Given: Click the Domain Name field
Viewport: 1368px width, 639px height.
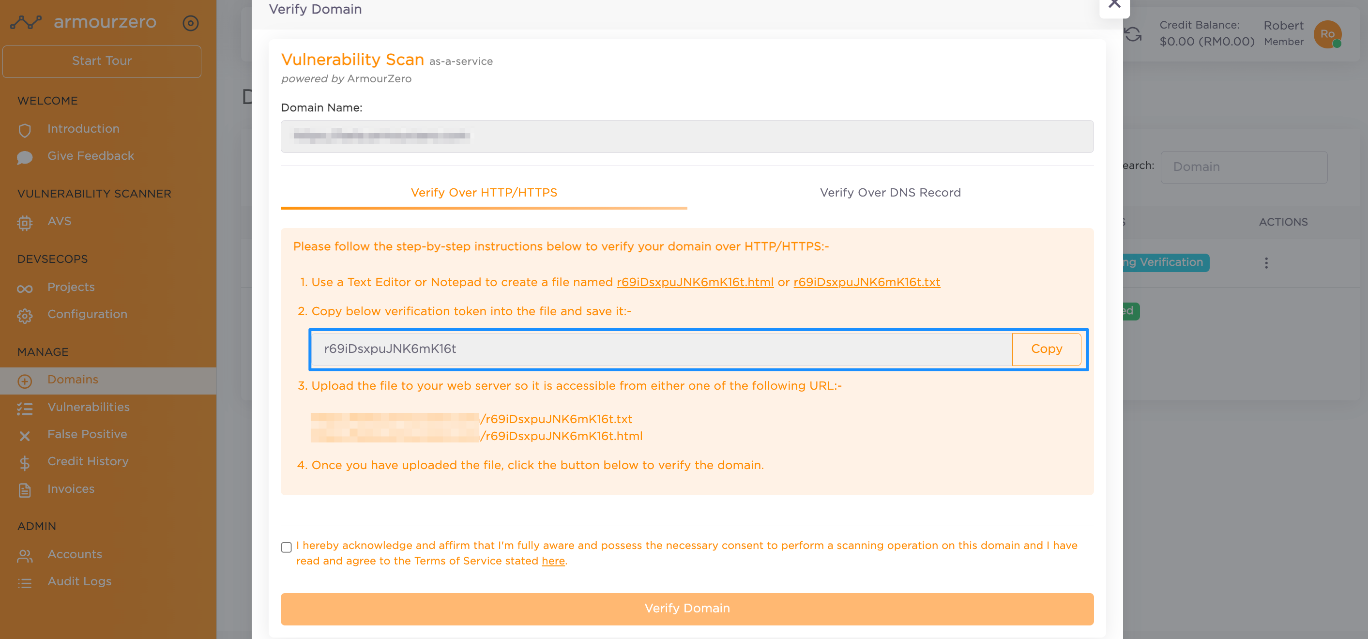Looking at the screenshot, I should tap(686, 137).
